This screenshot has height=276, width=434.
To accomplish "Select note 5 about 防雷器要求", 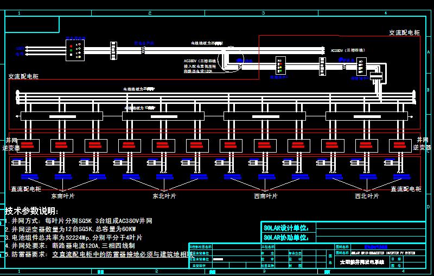I will pyautogui.click(x=99, y=254).
